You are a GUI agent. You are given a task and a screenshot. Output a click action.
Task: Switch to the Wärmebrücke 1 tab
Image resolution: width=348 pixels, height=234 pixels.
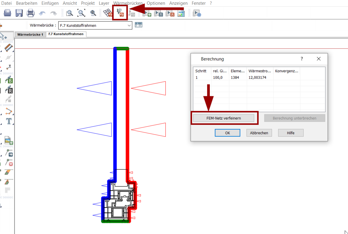tap(30, 35)
